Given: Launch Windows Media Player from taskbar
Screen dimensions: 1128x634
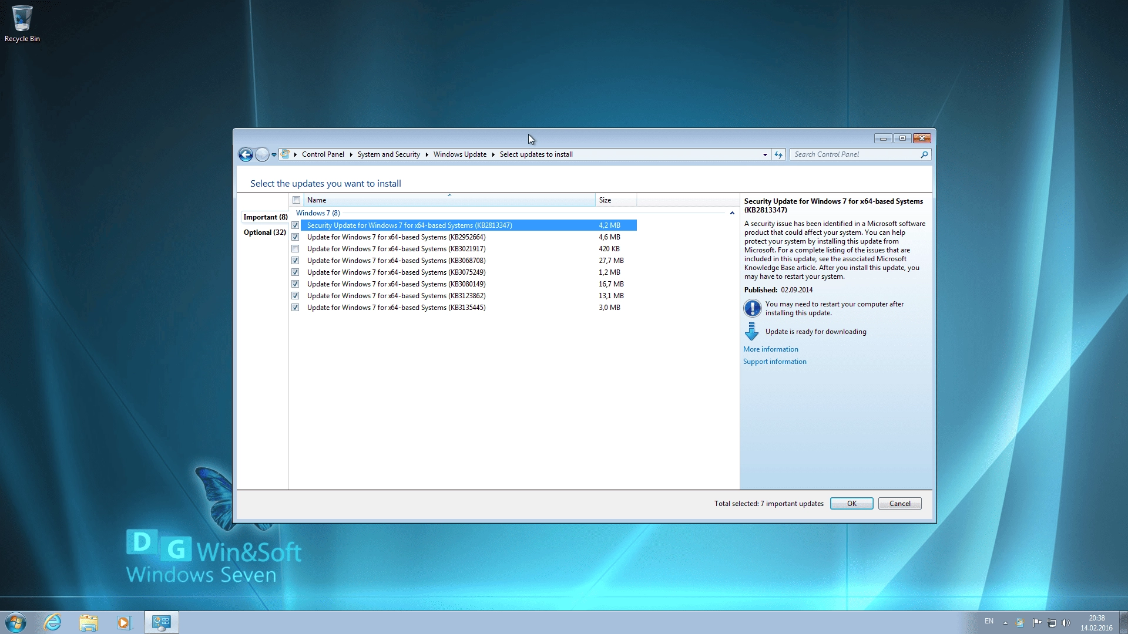Looking at the screenshot, I should [124, 622].
